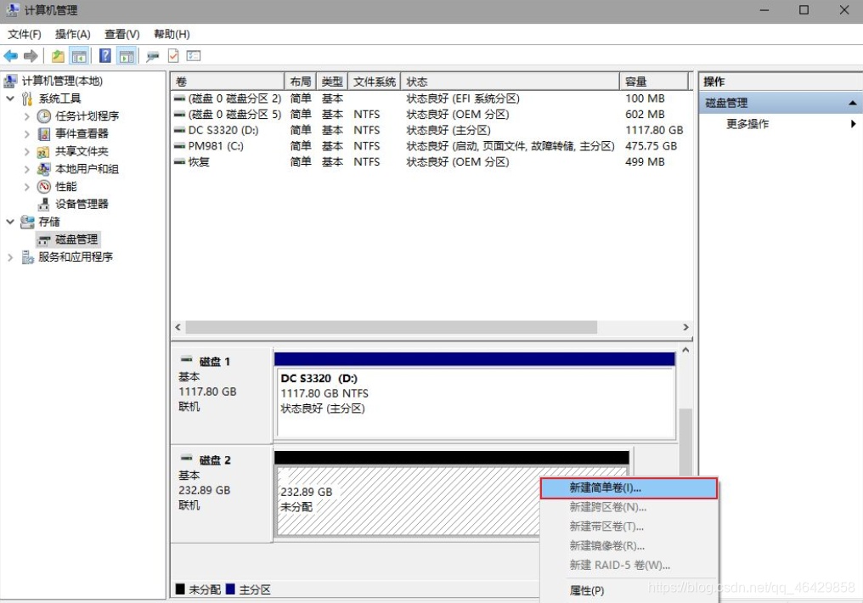This screenshot has height=603, width=863.
Task: Open help via the blue question mark icon
Action: 105,55
